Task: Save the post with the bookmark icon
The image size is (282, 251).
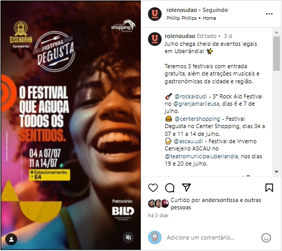Action: tap(269, 188)
